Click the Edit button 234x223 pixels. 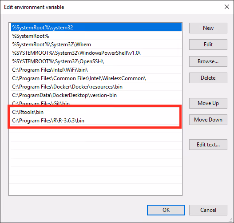[x=208, y=45]
